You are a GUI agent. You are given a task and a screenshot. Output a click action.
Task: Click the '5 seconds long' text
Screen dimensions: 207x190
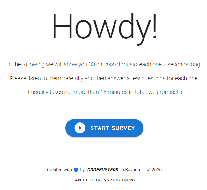(x=182, y=64)
